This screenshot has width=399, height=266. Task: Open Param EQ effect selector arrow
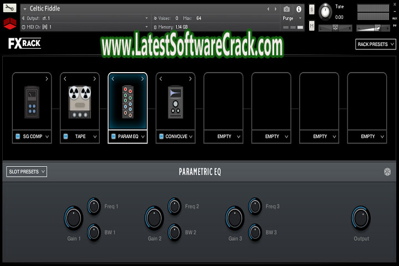[143, 137]
